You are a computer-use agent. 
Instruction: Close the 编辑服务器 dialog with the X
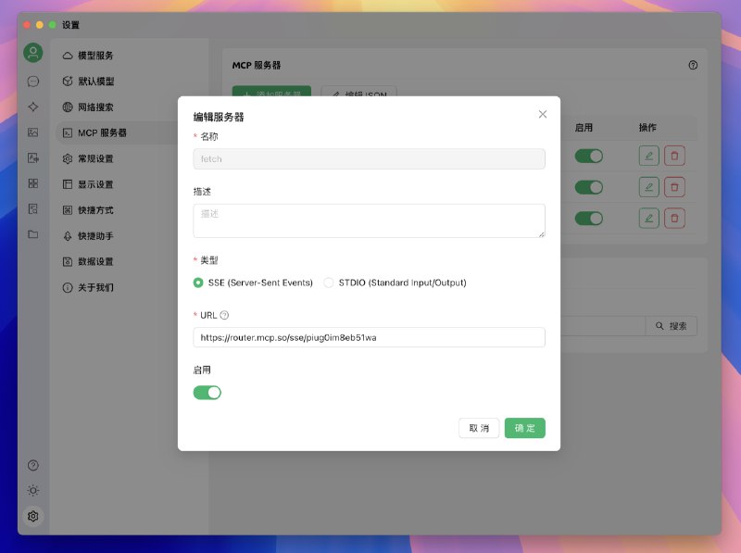click(x=543, y=114)
